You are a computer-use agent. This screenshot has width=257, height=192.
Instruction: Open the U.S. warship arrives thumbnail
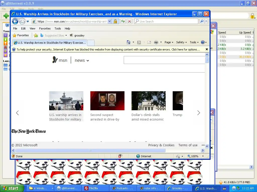coord(66,101)
